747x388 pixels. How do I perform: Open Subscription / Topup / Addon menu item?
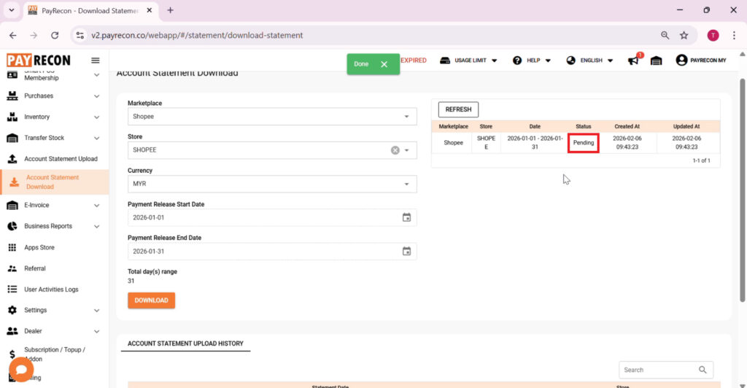(x=54, y=354)
